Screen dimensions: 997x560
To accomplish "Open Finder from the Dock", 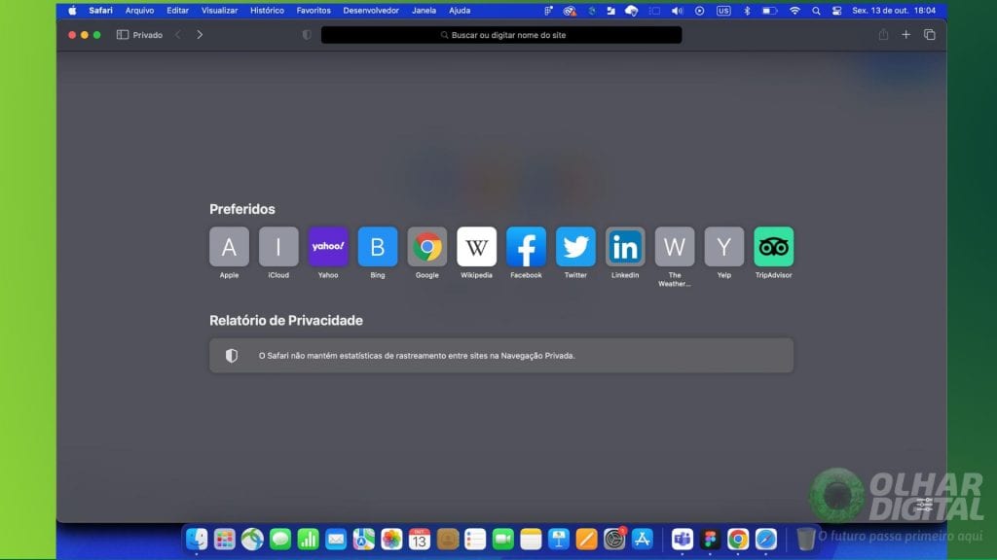I will pos(197,539).
